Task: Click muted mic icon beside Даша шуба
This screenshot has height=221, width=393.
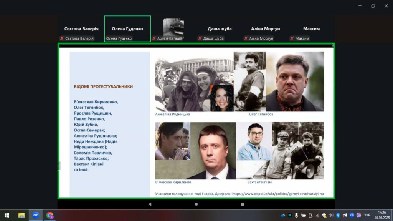Action: click(x=200, y=38)
